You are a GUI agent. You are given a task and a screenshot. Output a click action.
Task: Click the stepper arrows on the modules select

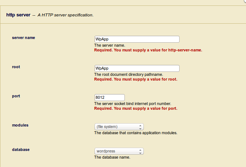[141, 127]
